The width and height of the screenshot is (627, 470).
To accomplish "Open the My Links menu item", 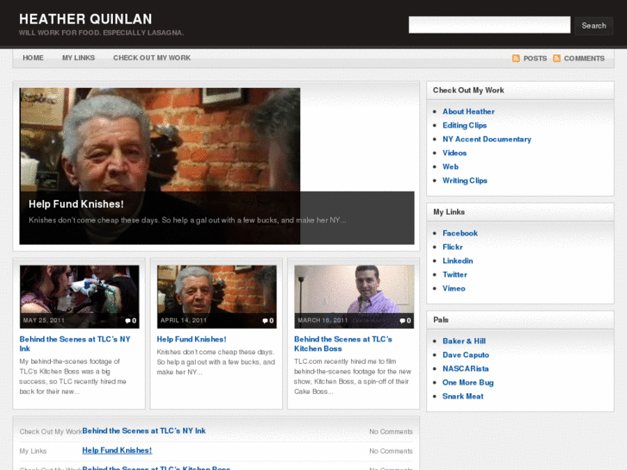I will click(x=78, y=58).
